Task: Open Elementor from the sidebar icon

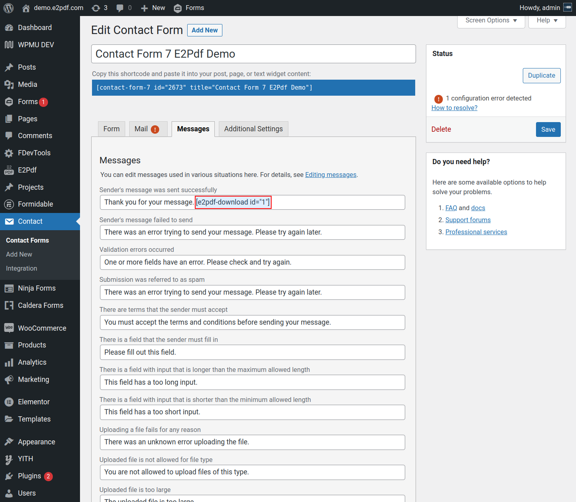Action: [x=9, y=402]
